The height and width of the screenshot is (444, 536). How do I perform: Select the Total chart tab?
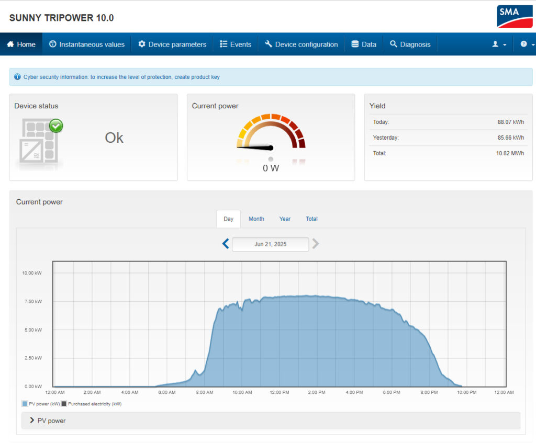click(311, 219)
